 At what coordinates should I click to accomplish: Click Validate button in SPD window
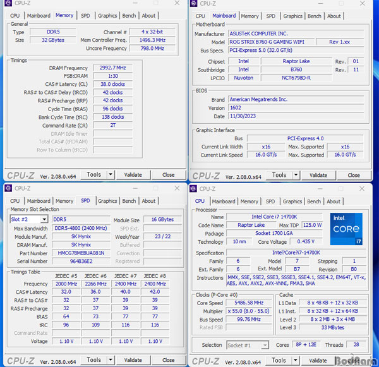coord(133,360)
